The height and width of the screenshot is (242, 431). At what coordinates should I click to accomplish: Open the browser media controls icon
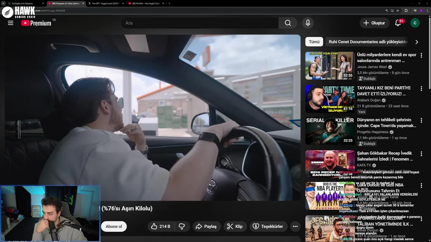[415, 10]
